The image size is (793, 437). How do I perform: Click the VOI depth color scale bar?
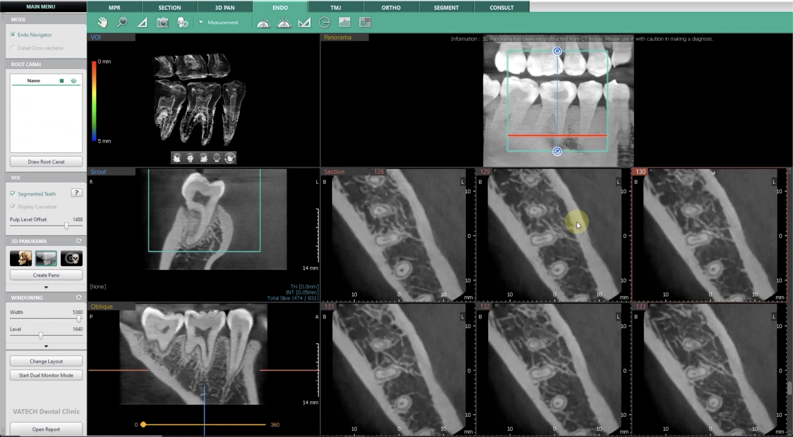click(94, 101)
